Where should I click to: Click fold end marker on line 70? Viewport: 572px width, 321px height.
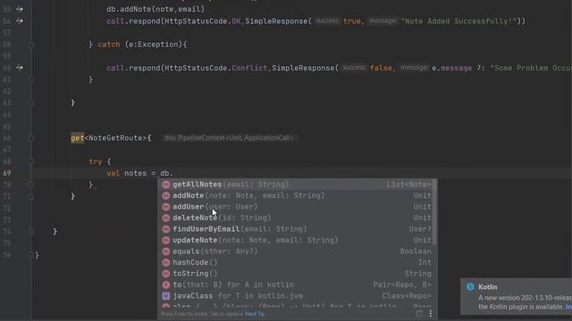31,185
